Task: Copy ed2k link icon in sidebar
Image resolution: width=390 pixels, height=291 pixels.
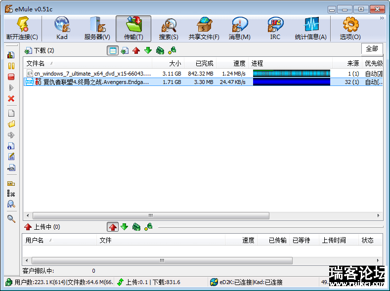Action: point(11,168)
